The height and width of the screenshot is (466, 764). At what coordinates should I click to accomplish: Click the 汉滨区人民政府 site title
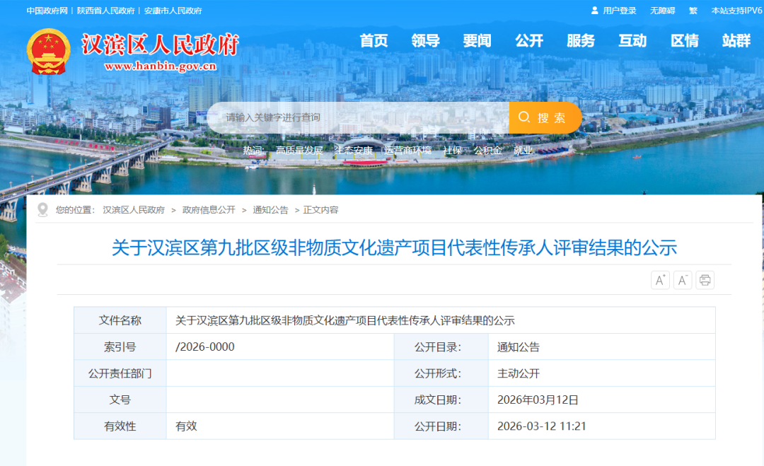tap(160, 45)
